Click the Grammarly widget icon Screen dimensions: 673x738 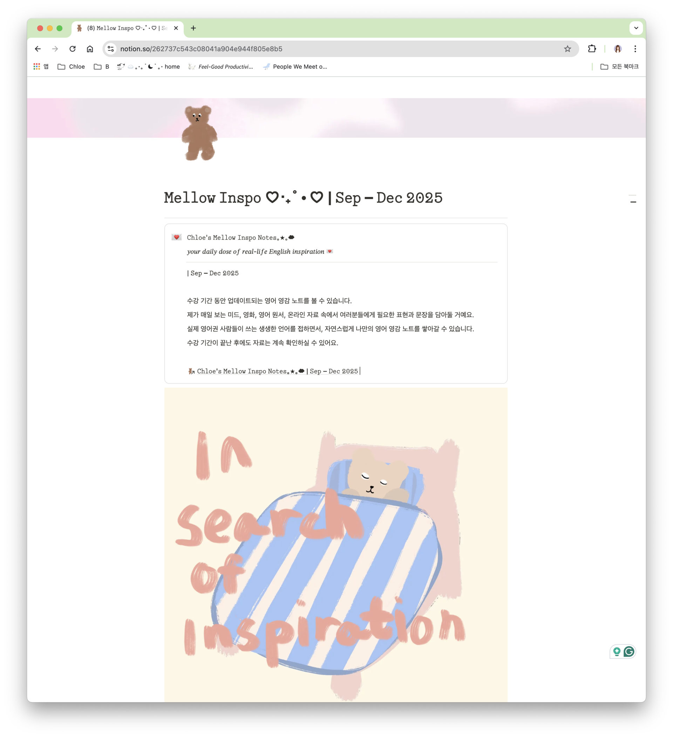629,651
